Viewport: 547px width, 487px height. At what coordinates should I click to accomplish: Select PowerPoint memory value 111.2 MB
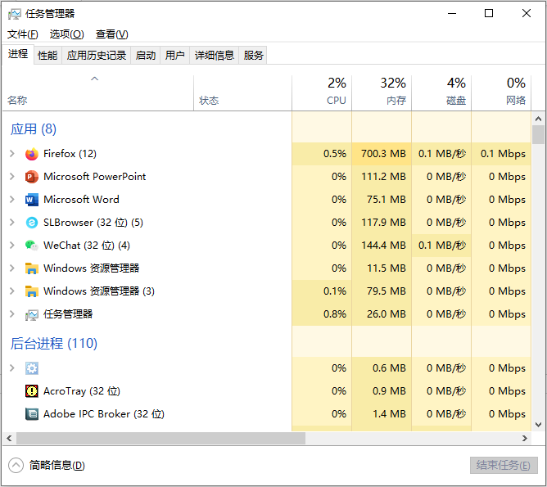(383, 177)
